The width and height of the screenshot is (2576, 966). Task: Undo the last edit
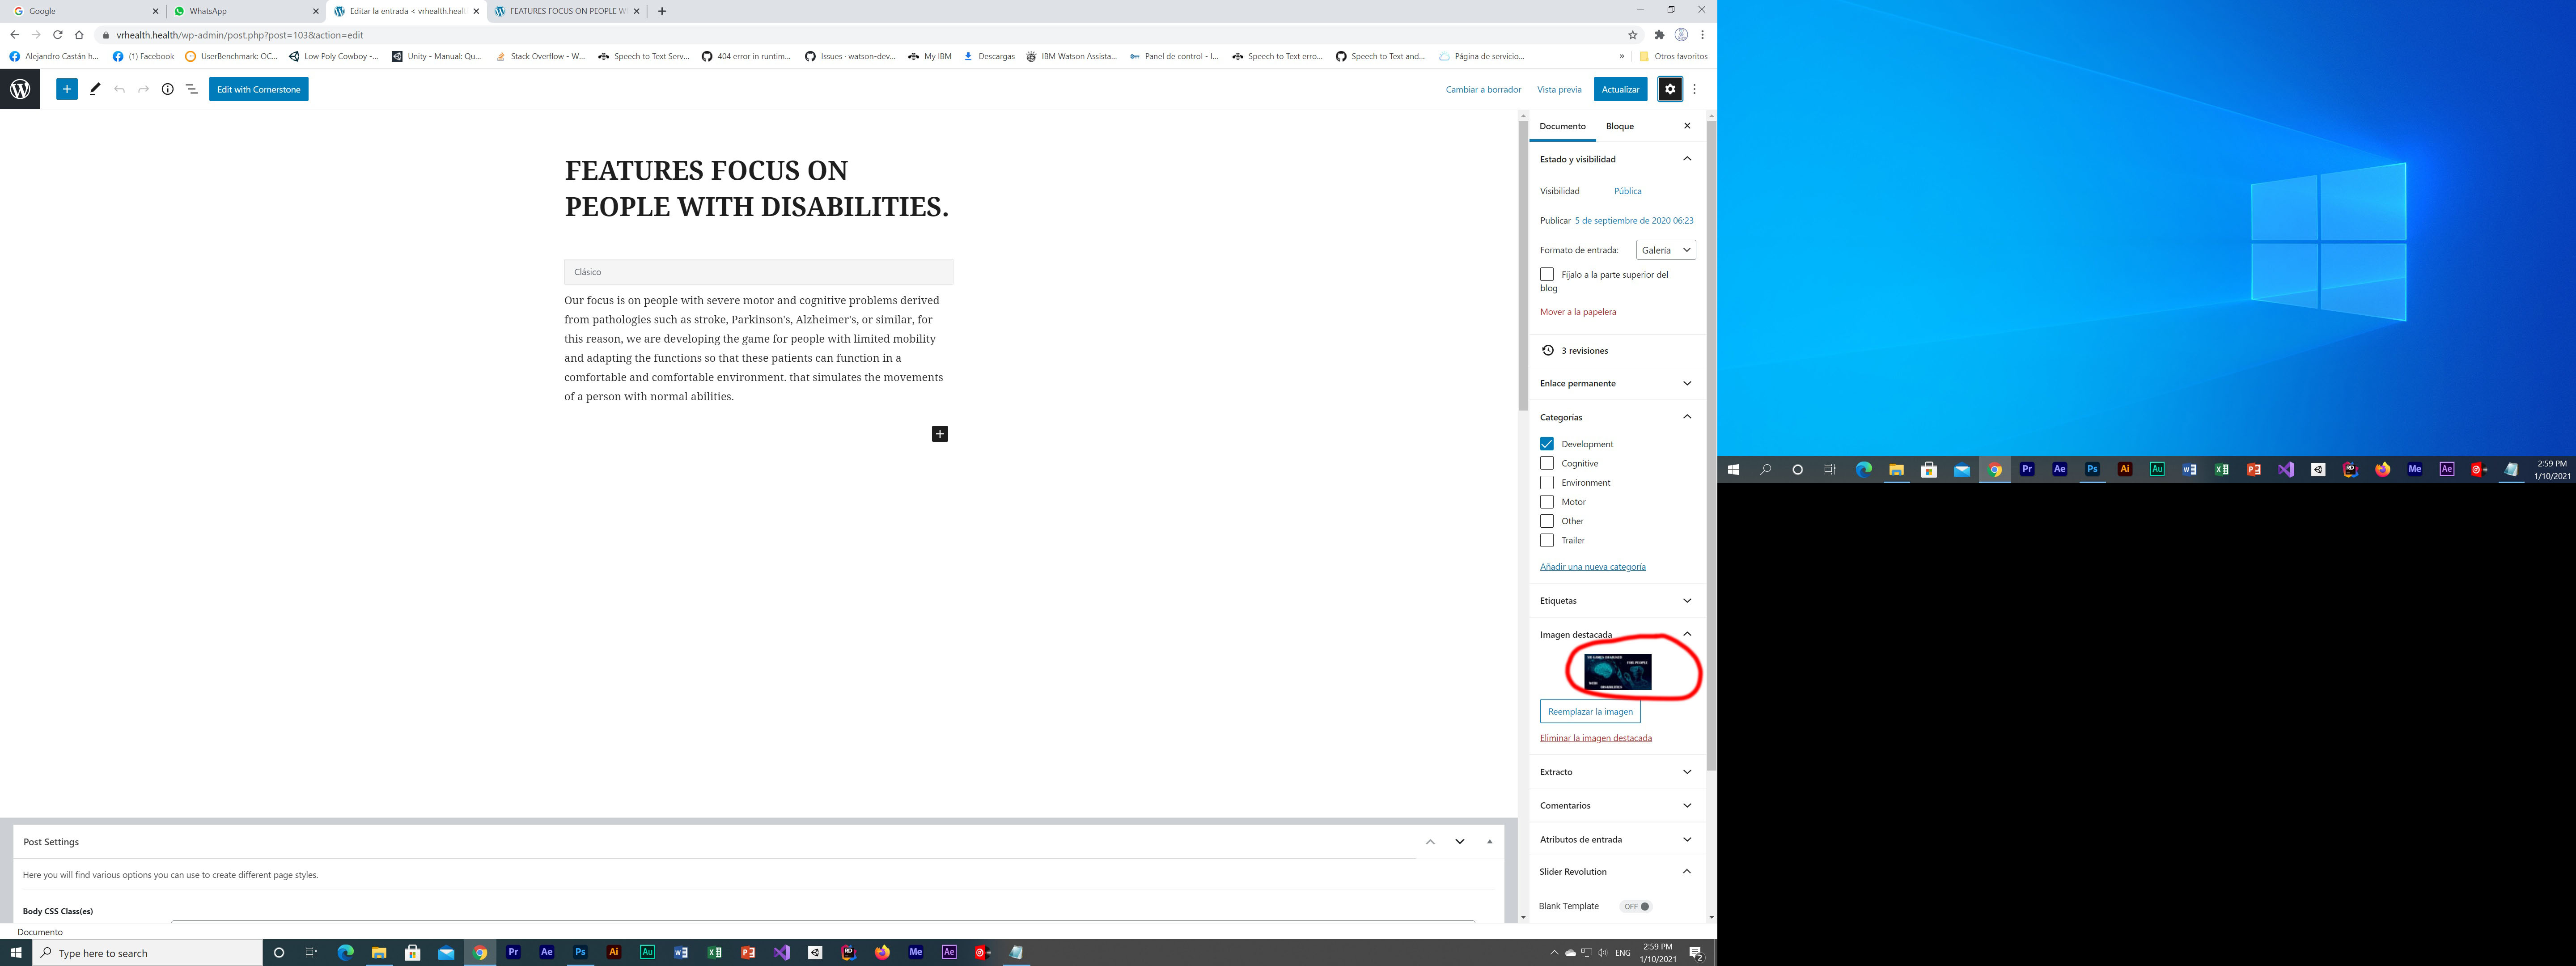click(119, 89)
